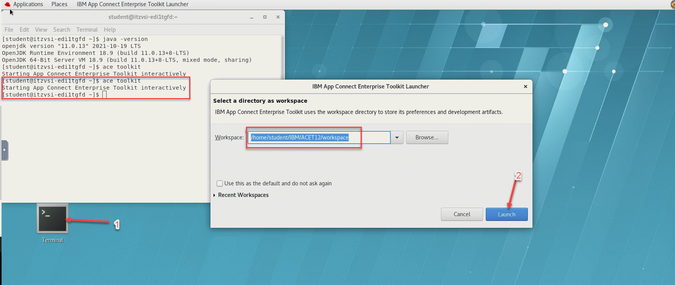
Task: Close the Toolkit Launcher dialog
Action: click(x=525, y=87)
